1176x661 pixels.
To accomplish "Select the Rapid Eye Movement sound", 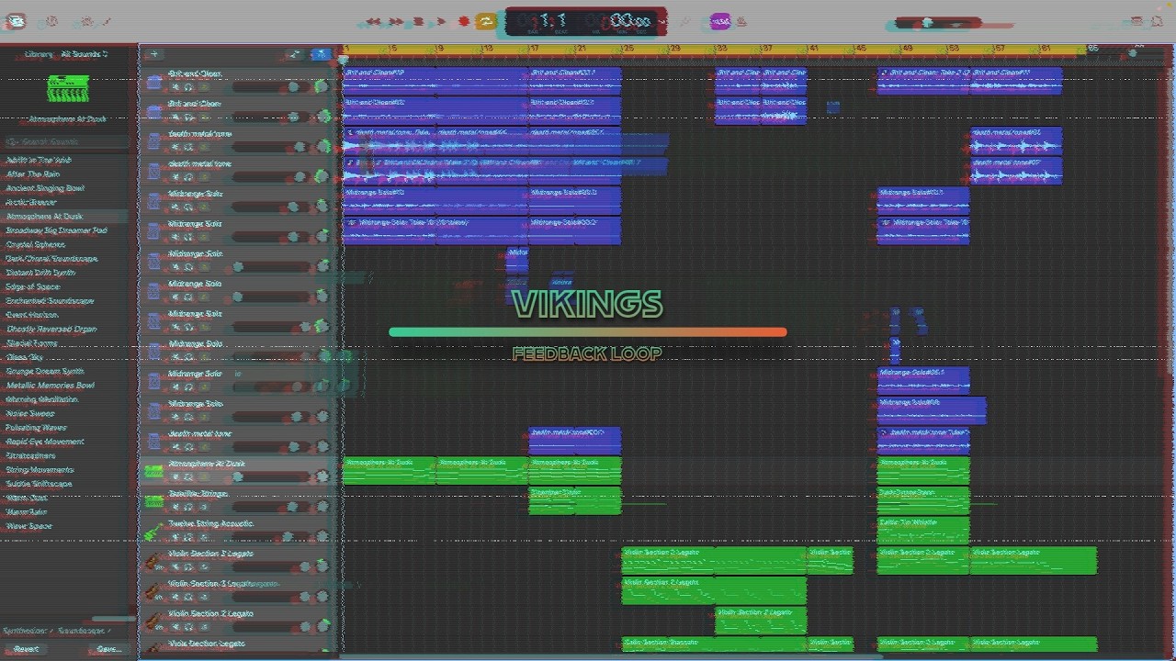I will point(45,442).
